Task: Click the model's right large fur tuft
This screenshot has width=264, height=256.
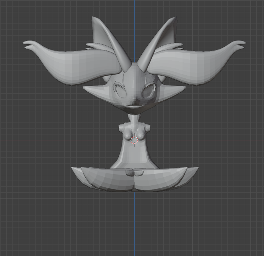Action: [197, 63]
